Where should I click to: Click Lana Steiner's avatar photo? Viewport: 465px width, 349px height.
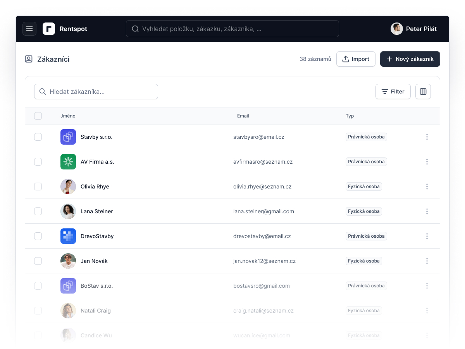click(x=68, y=211)
